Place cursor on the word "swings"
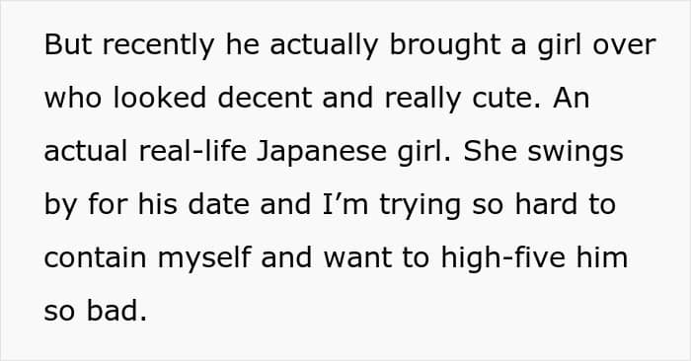The image size is (691, 361). pyautogui.click(x=576, y=152)
